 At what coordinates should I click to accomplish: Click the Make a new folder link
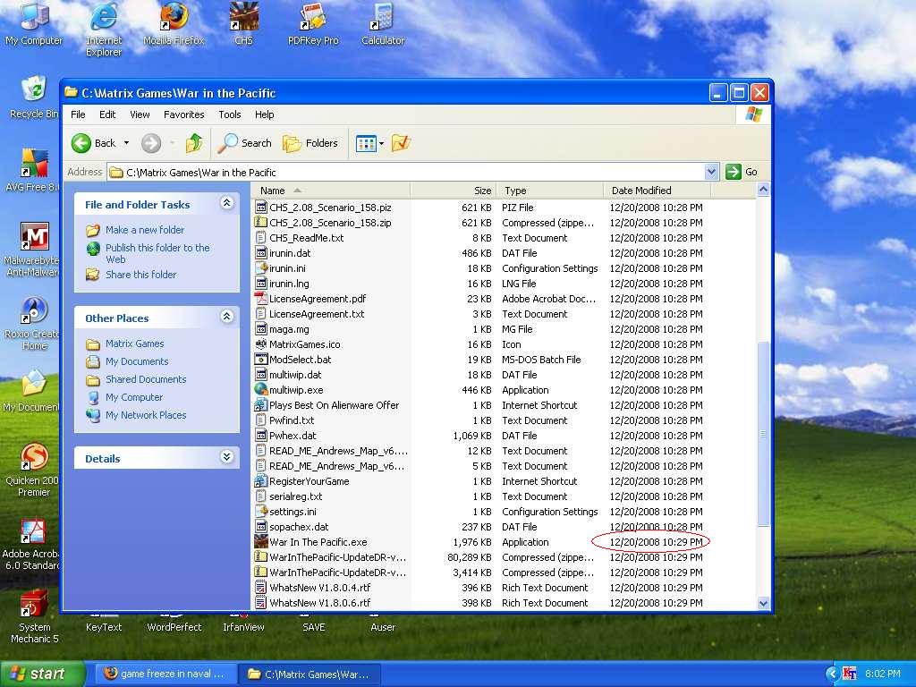[145, 230]
